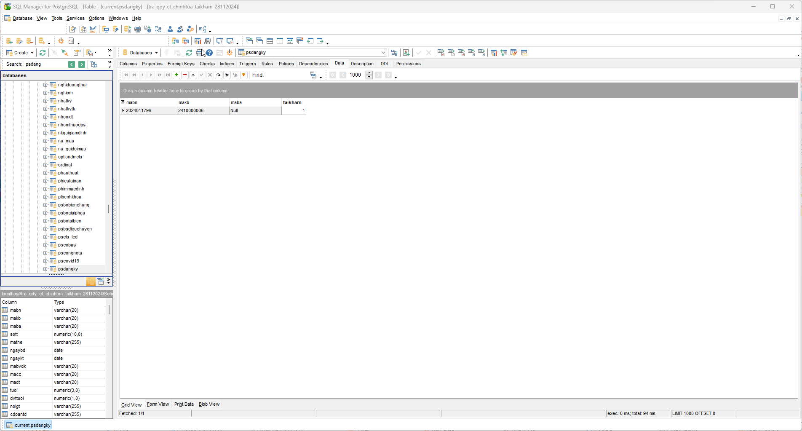Click the Register Database plus icon
The width and height of the screenshot is (802, 431).
[x=9, y=41]
